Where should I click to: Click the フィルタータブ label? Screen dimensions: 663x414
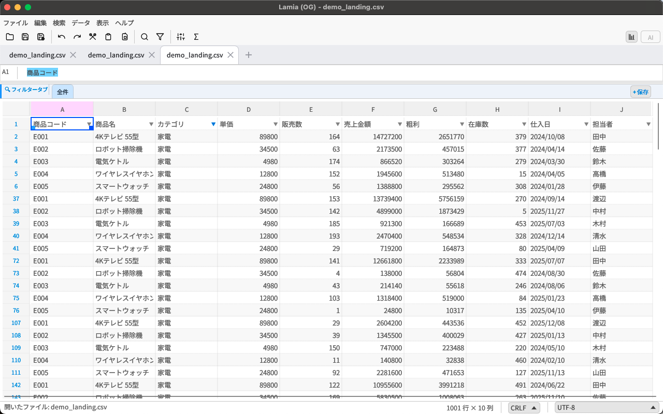coord(26,90)
